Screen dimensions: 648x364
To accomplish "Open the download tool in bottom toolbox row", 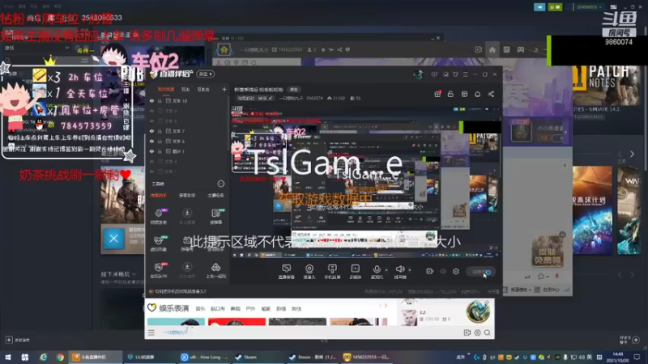I will (187, 270).
